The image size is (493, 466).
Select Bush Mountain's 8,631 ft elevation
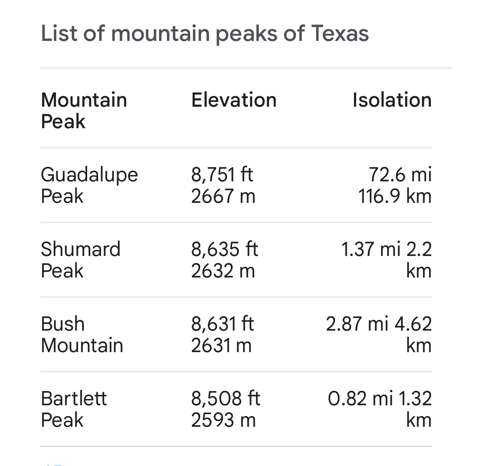(x=222, y=324)
